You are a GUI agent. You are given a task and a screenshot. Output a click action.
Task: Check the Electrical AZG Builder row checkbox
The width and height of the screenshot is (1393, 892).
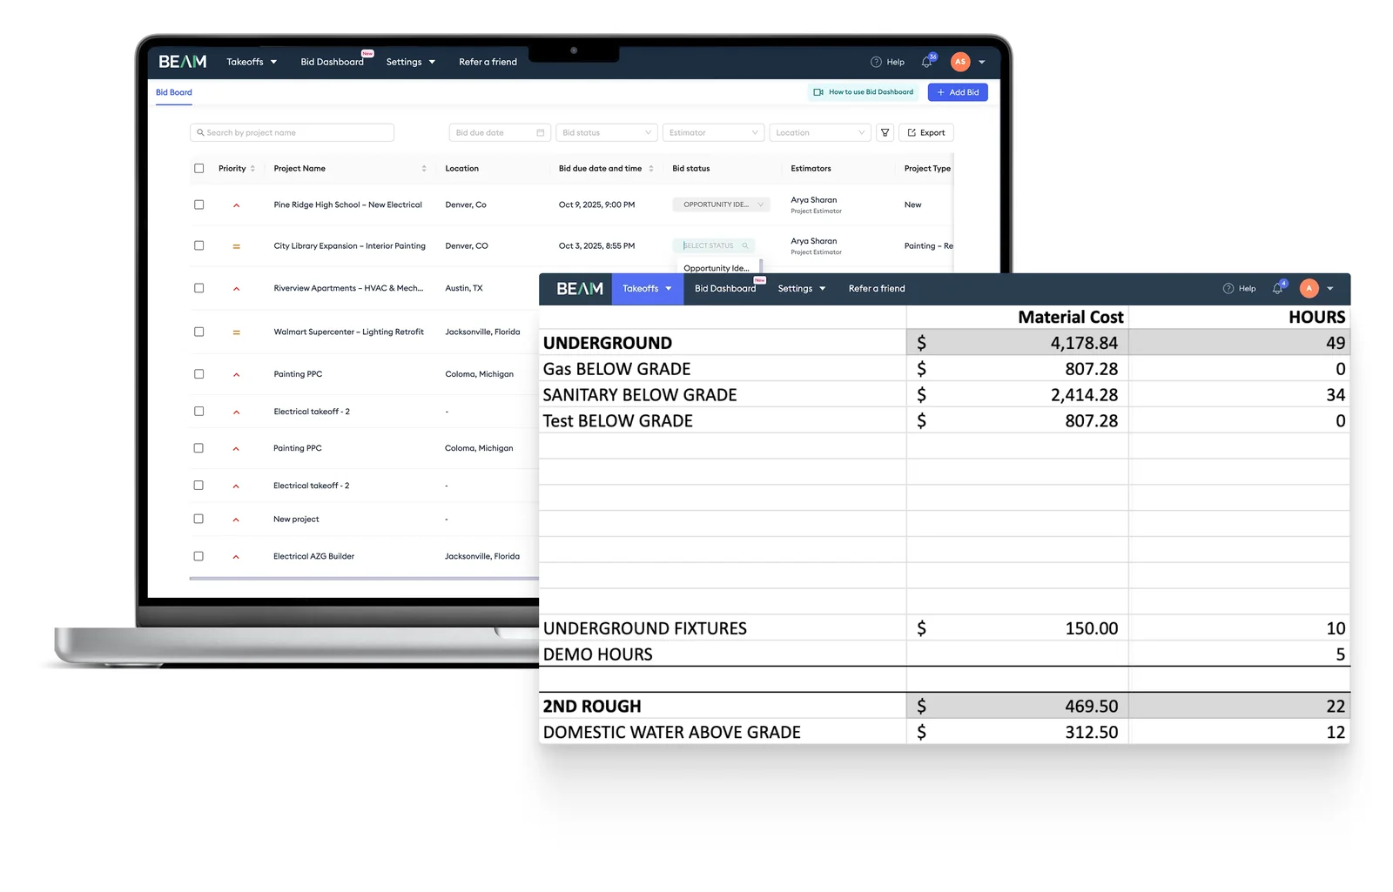pyautogui.click(x=199, y=556)
